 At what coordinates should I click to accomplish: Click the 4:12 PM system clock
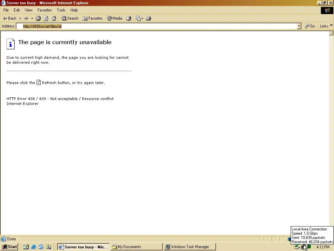323,247
